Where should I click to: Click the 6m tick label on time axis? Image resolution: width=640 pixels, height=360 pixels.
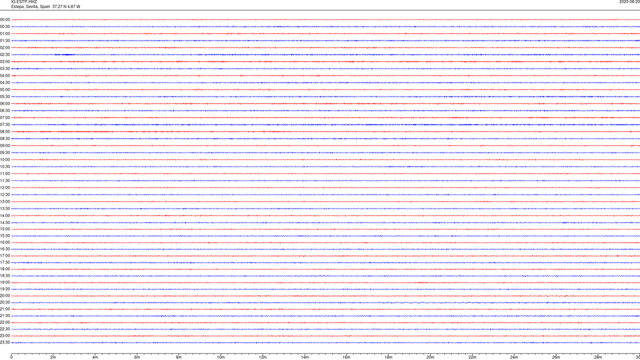click(x=137, y=357)
